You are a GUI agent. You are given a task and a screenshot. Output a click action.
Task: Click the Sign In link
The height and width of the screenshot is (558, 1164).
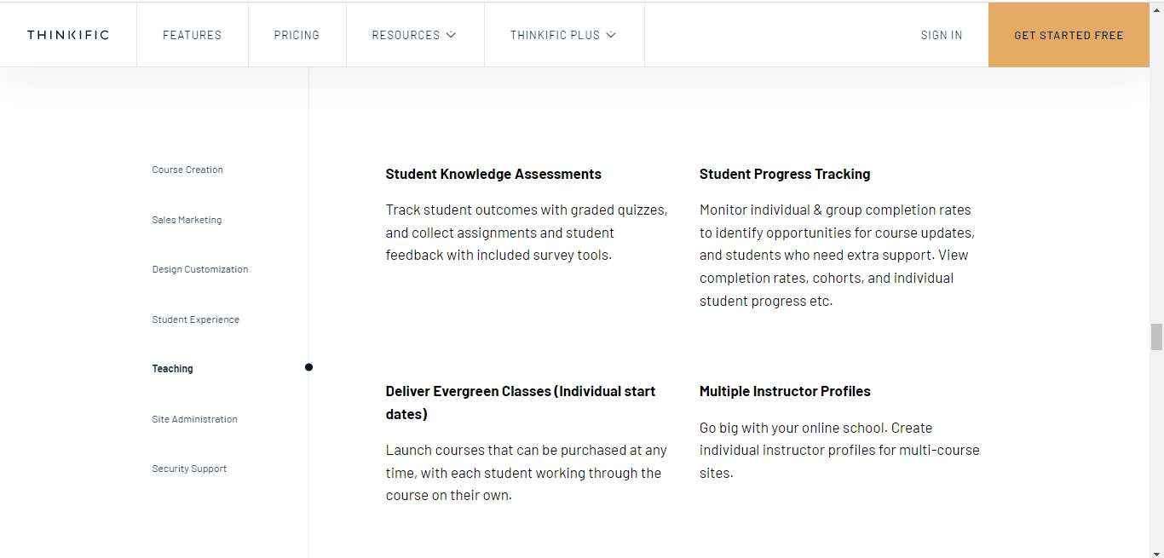point(942,35)
